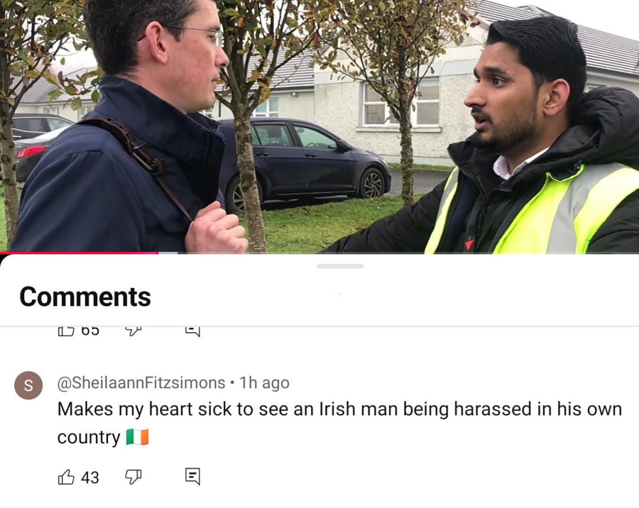Seek within the red played progress bar

[79, 253]
